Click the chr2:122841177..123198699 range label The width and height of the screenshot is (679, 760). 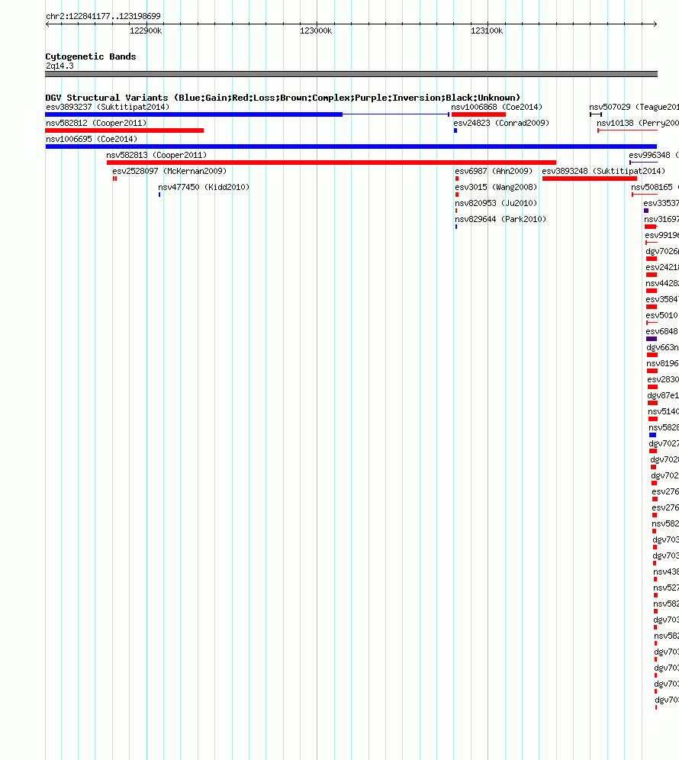(x=103, y=16)
